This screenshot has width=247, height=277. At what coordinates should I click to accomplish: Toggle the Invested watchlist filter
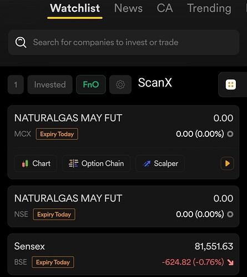(x=50, y=85)
